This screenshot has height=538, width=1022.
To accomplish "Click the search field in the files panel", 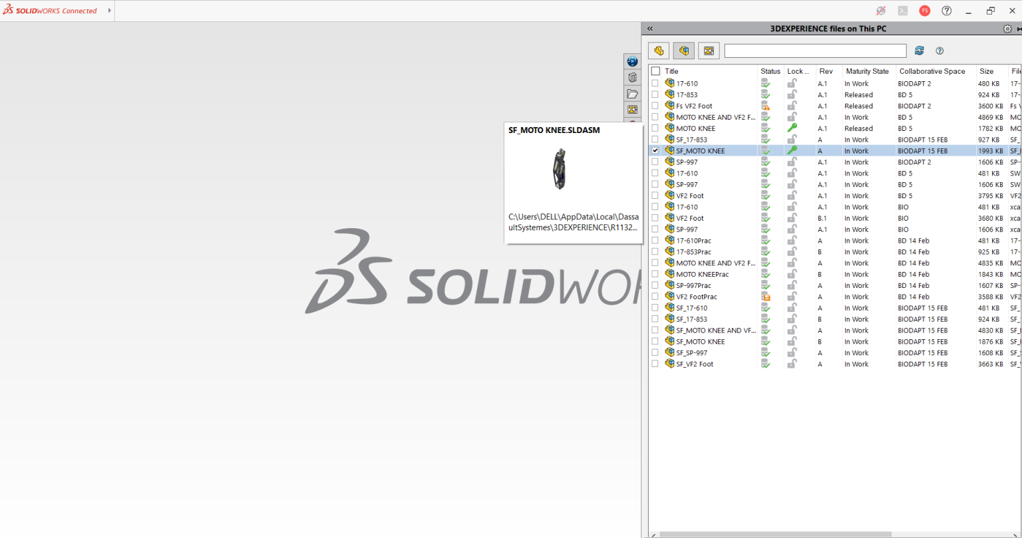I will [x=815, y=51].
